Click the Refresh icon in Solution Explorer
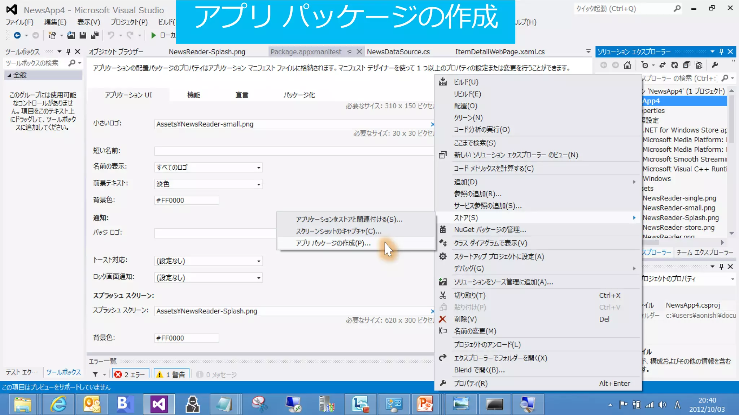 click(x=674, y=65)
